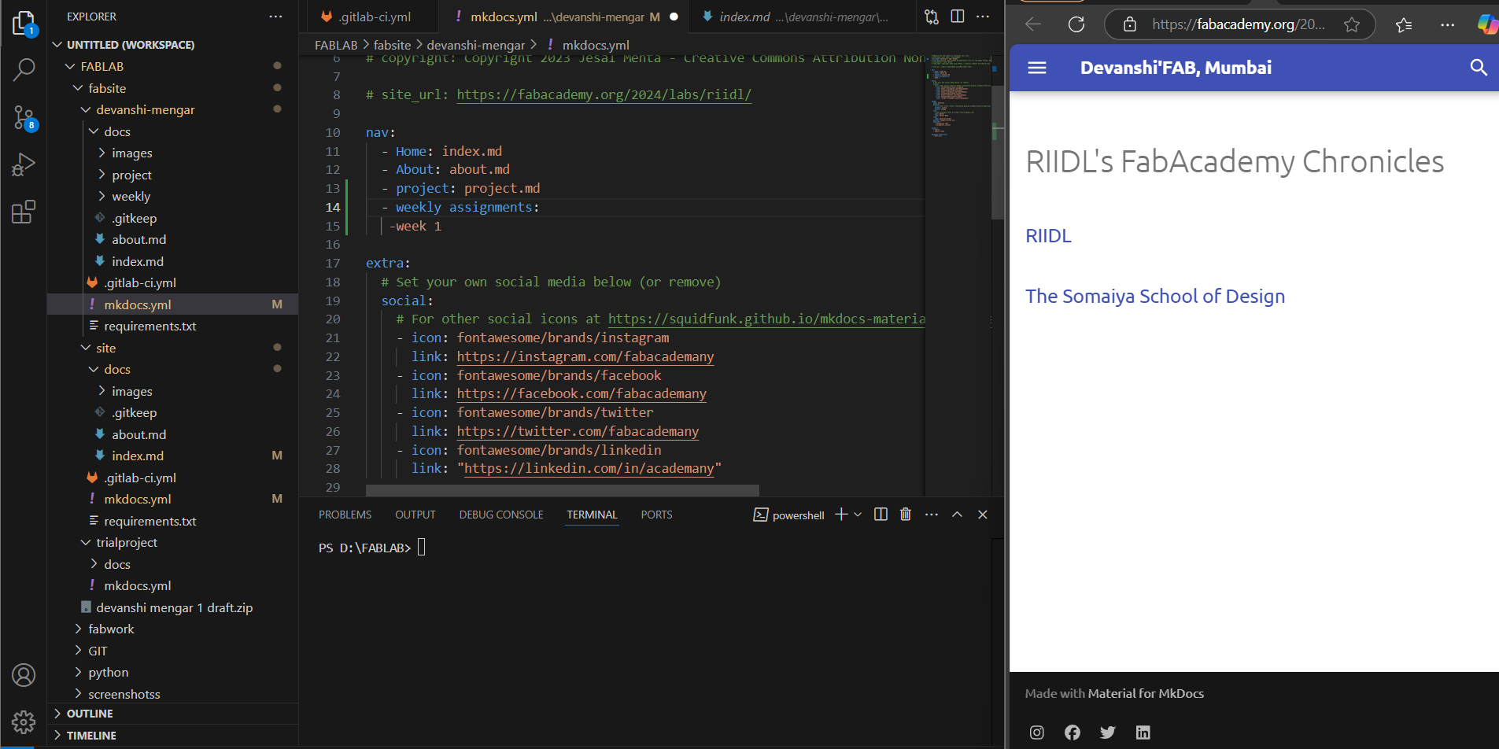The image size is (1499, 749).
Task: Open editor more actions ellipsis
Action: [x=983, y=17]
